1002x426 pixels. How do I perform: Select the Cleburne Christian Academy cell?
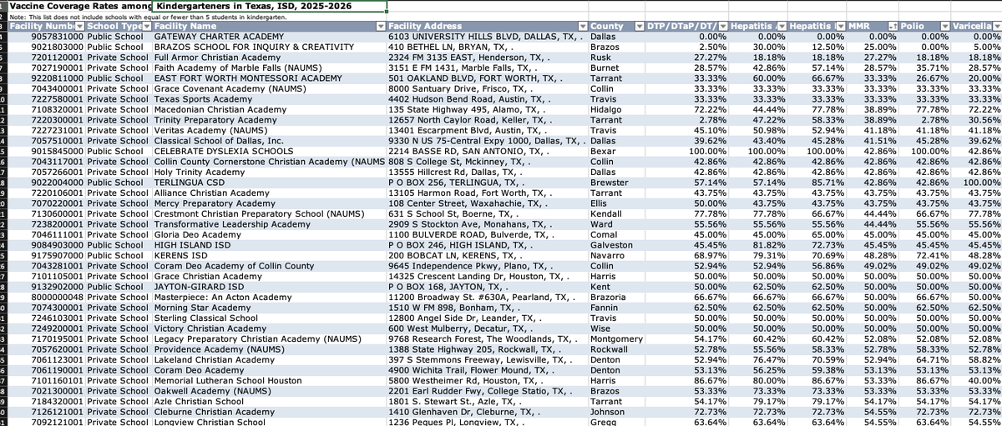(270, 411)
